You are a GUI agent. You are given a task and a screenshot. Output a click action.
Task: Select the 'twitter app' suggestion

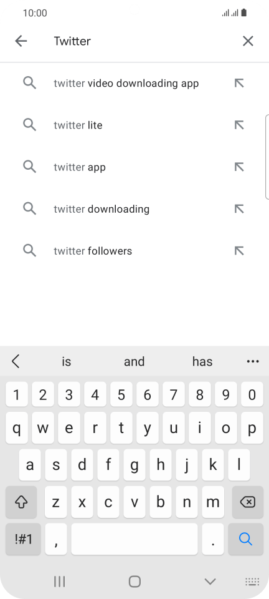pyautogui.click(x=134, y=167)
